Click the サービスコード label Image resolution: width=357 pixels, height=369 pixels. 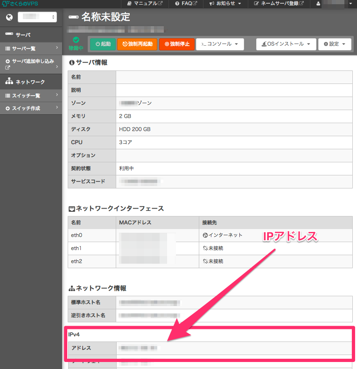[88, 181]
